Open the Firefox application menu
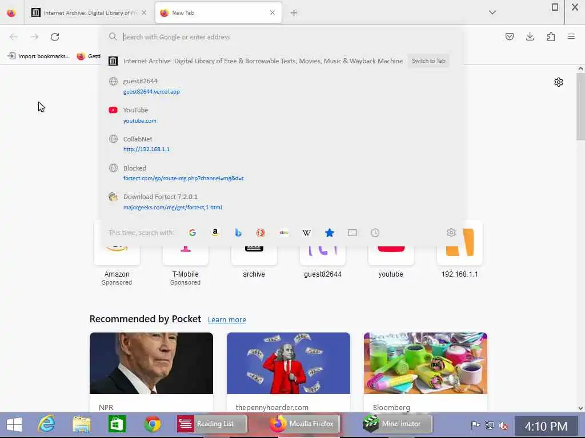This screenshot has width=585, height=438. click(x=571, y=36)
